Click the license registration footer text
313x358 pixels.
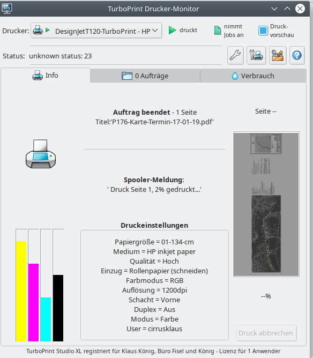153,351
